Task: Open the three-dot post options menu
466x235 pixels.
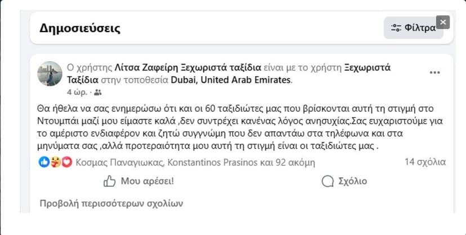Action: (434, 73)
